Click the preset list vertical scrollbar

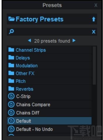tap(94, 66)
